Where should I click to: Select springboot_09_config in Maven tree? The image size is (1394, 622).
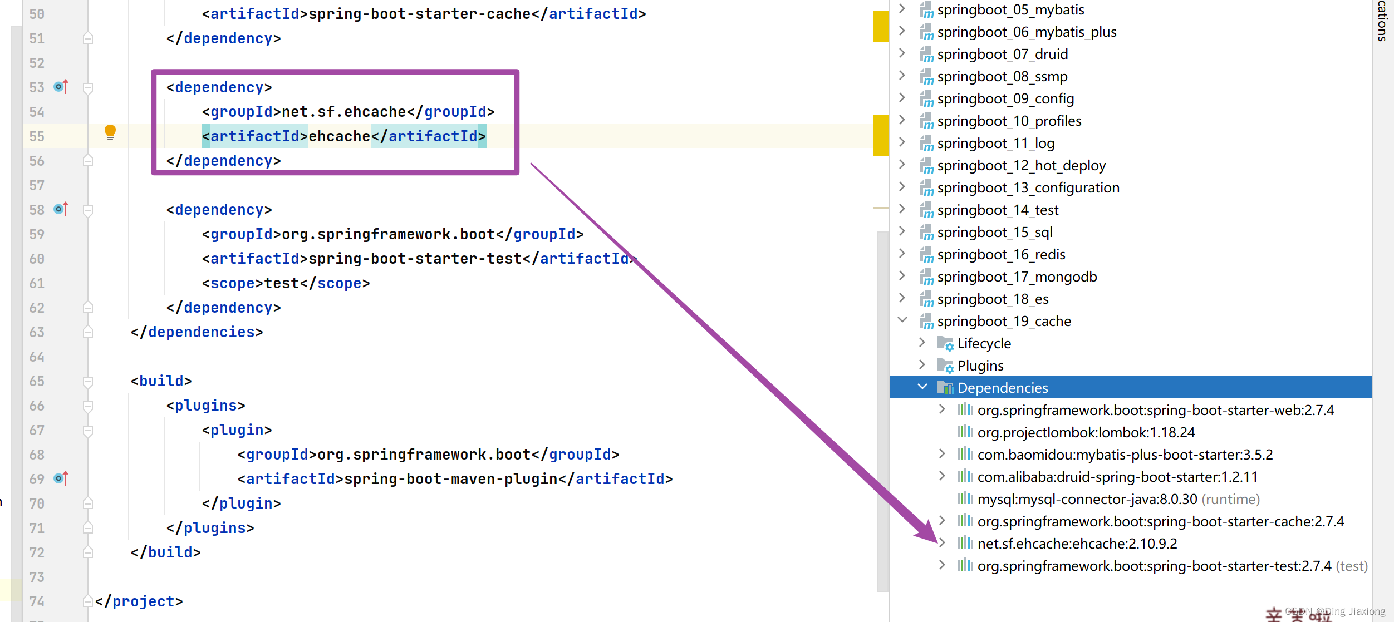1005,99
